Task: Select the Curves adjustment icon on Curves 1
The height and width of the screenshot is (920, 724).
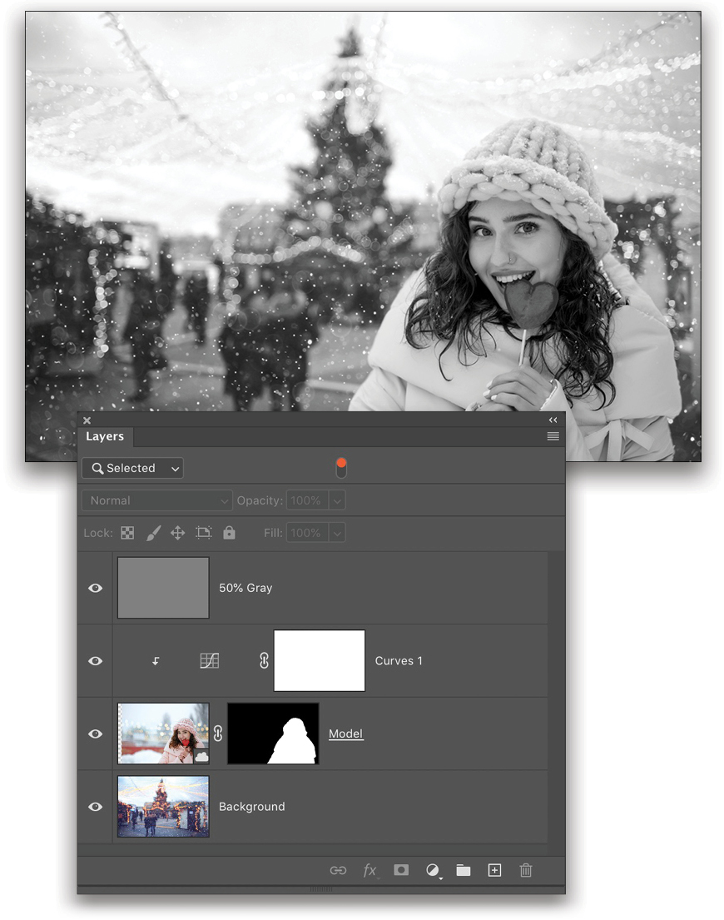Action: (x=210, y=660)
